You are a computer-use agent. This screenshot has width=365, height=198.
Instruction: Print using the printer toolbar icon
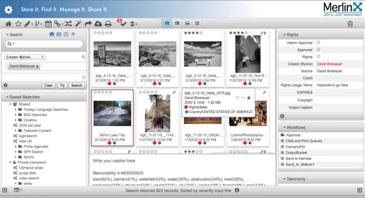108,24
